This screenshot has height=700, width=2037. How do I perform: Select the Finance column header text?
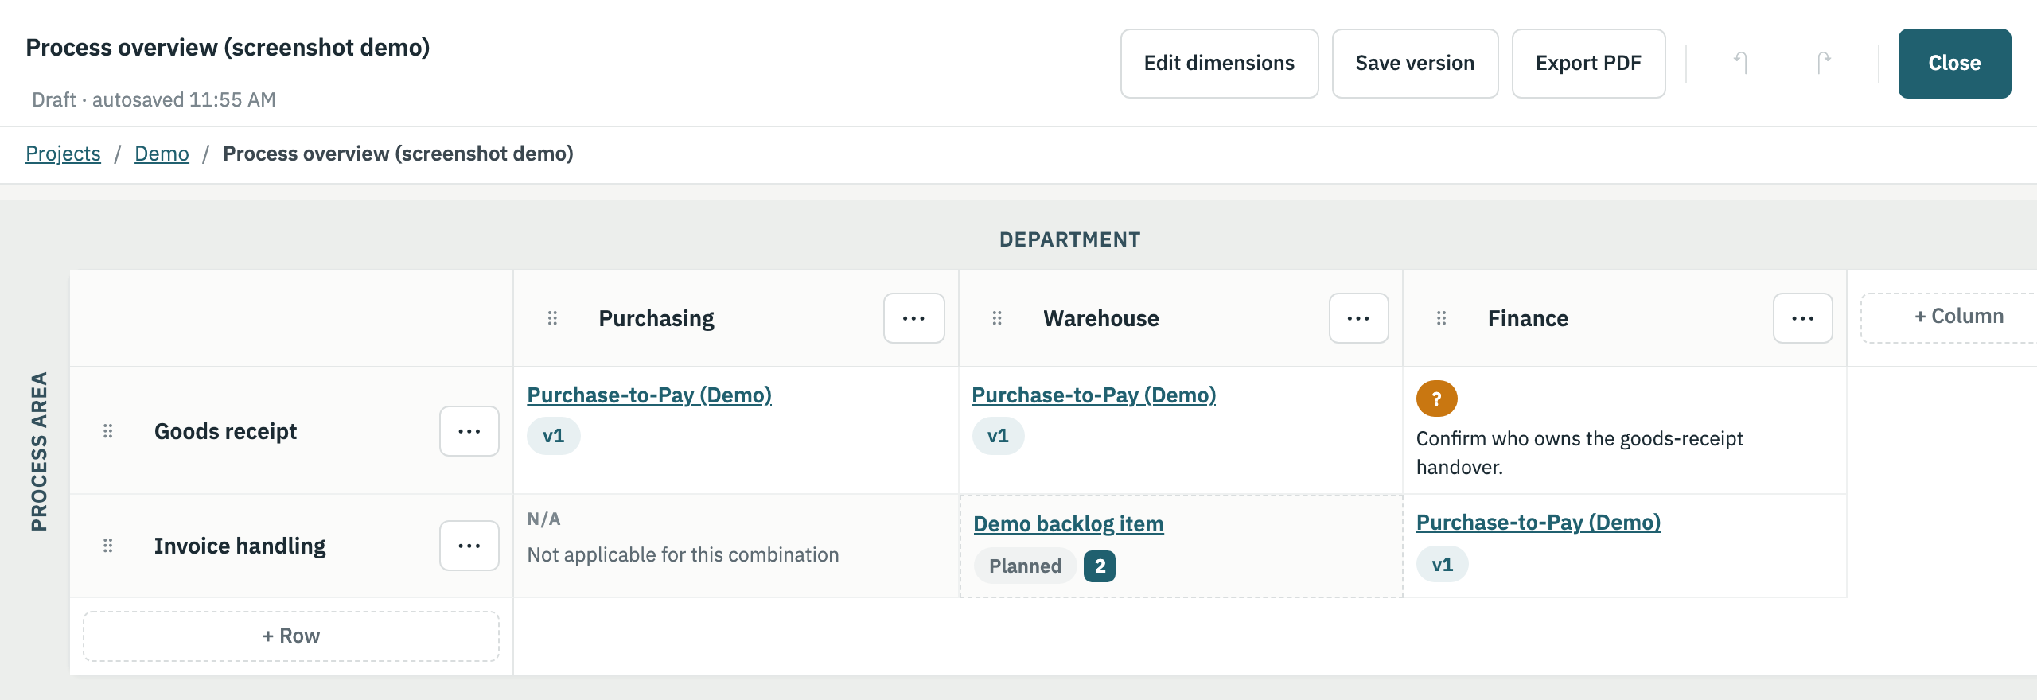1528,318
